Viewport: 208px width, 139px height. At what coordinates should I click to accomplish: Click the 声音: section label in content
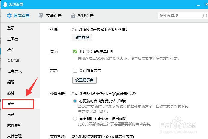54,71
